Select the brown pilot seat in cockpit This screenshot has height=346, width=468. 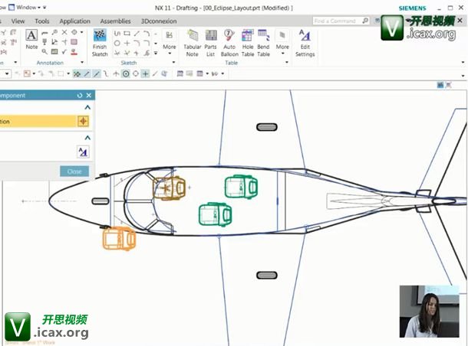(169, 188)
